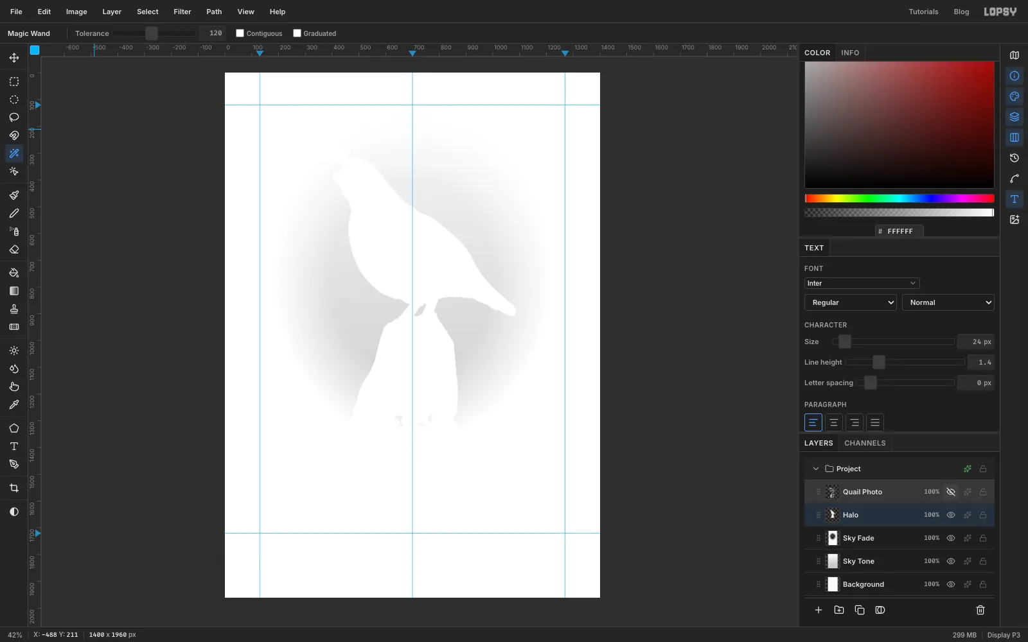The height and width of the screenshot is (642, 1028).
Task: Select the Gradient tool
Action: 14,291
